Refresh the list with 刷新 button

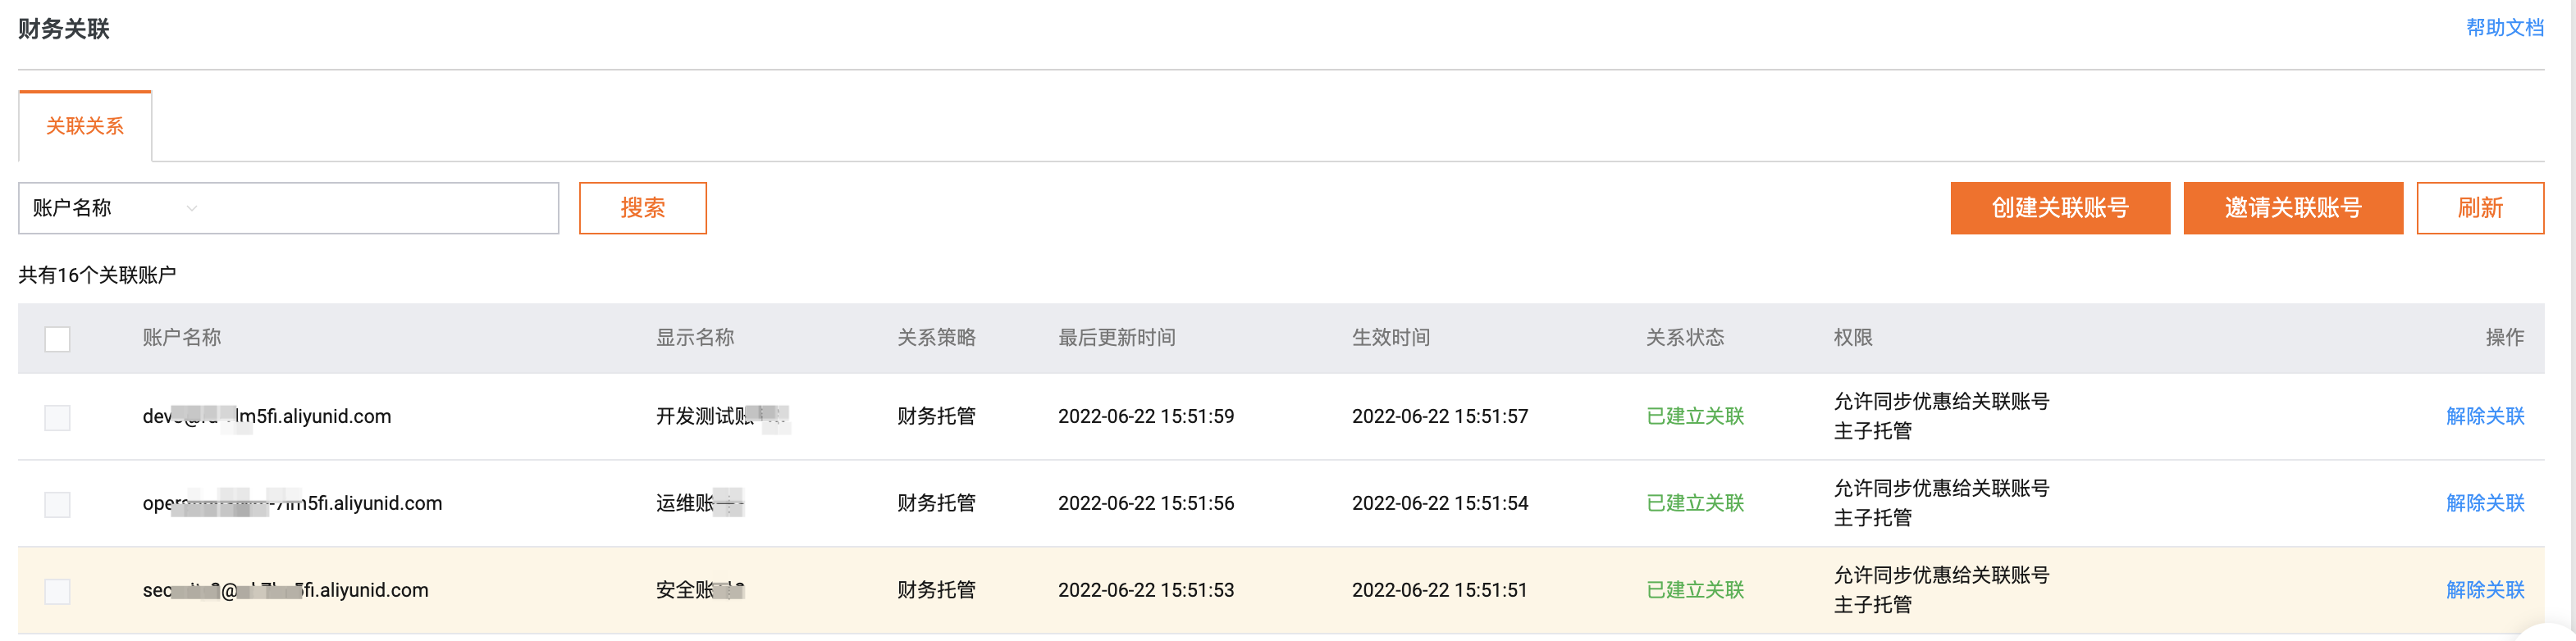2479,209
